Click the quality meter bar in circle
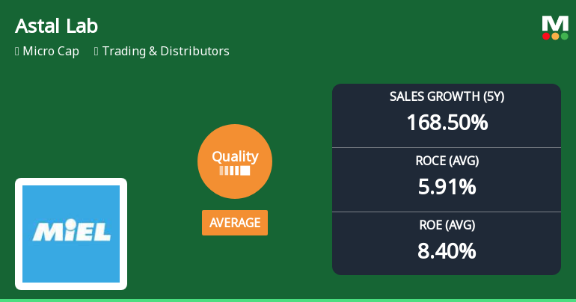 [234, 170]
